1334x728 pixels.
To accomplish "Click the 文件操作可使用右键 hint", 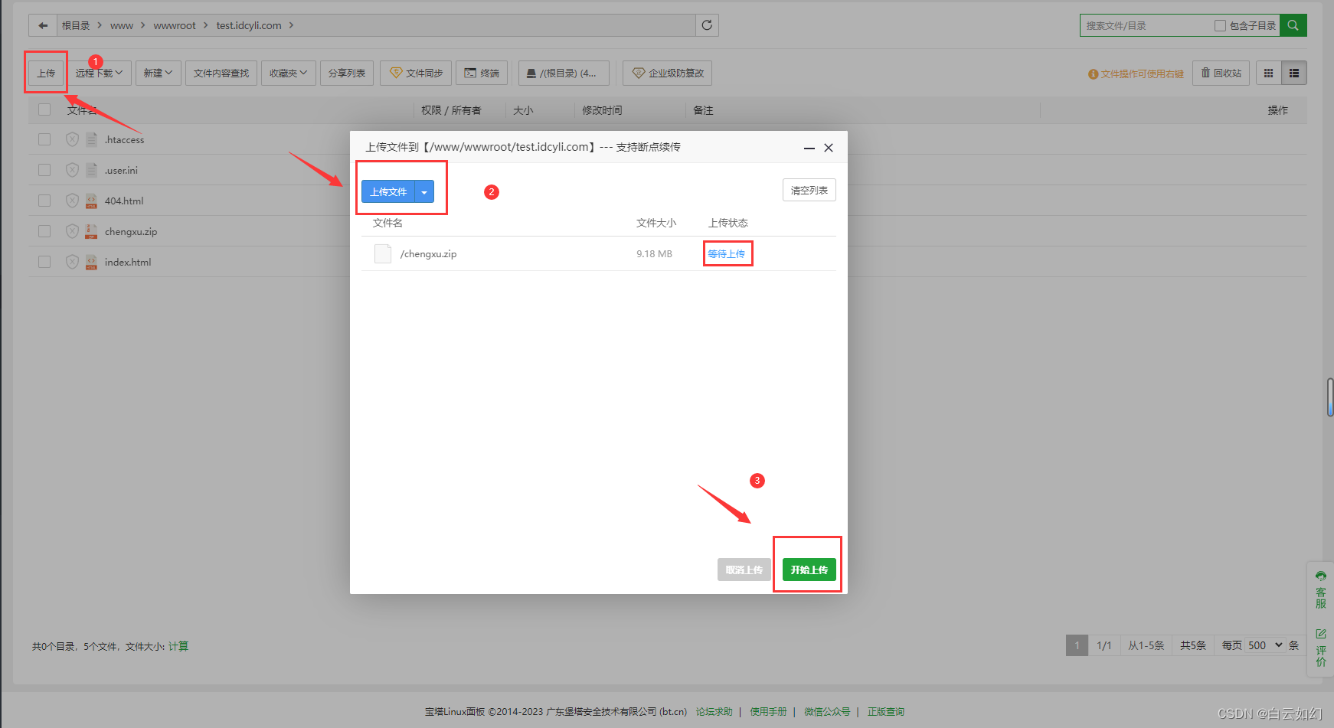I will tap(1136, 73).
